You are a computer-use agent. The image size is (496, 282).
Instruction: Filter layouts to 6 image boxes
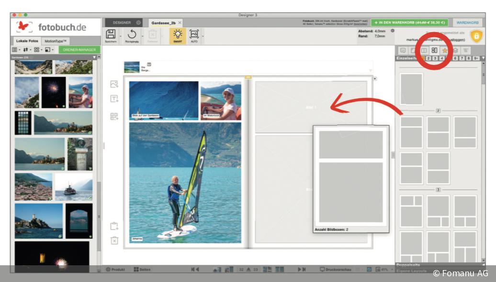[455, 58]
